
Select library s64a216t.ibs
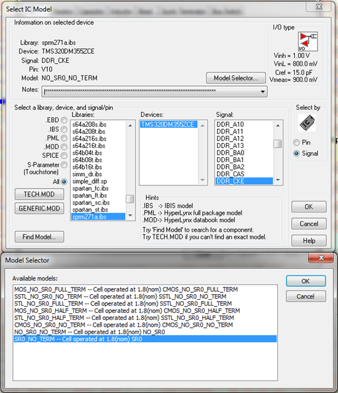[98, 146]
